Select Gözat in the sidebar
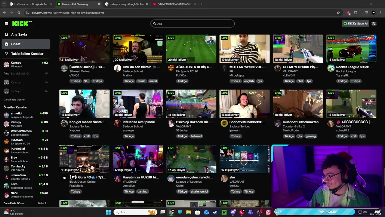The height and width of the screenshot is (217, 385). (x=25, y=44)
